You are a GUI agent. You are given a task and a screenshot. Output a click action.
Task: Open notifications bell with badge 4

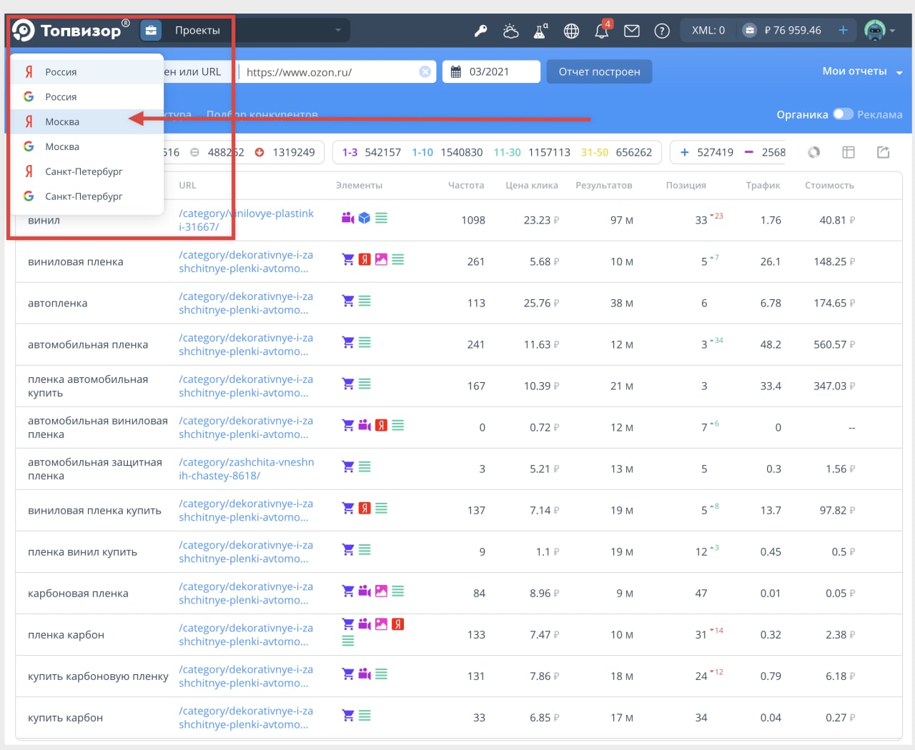pyautogui.click(x=602, y=31)
